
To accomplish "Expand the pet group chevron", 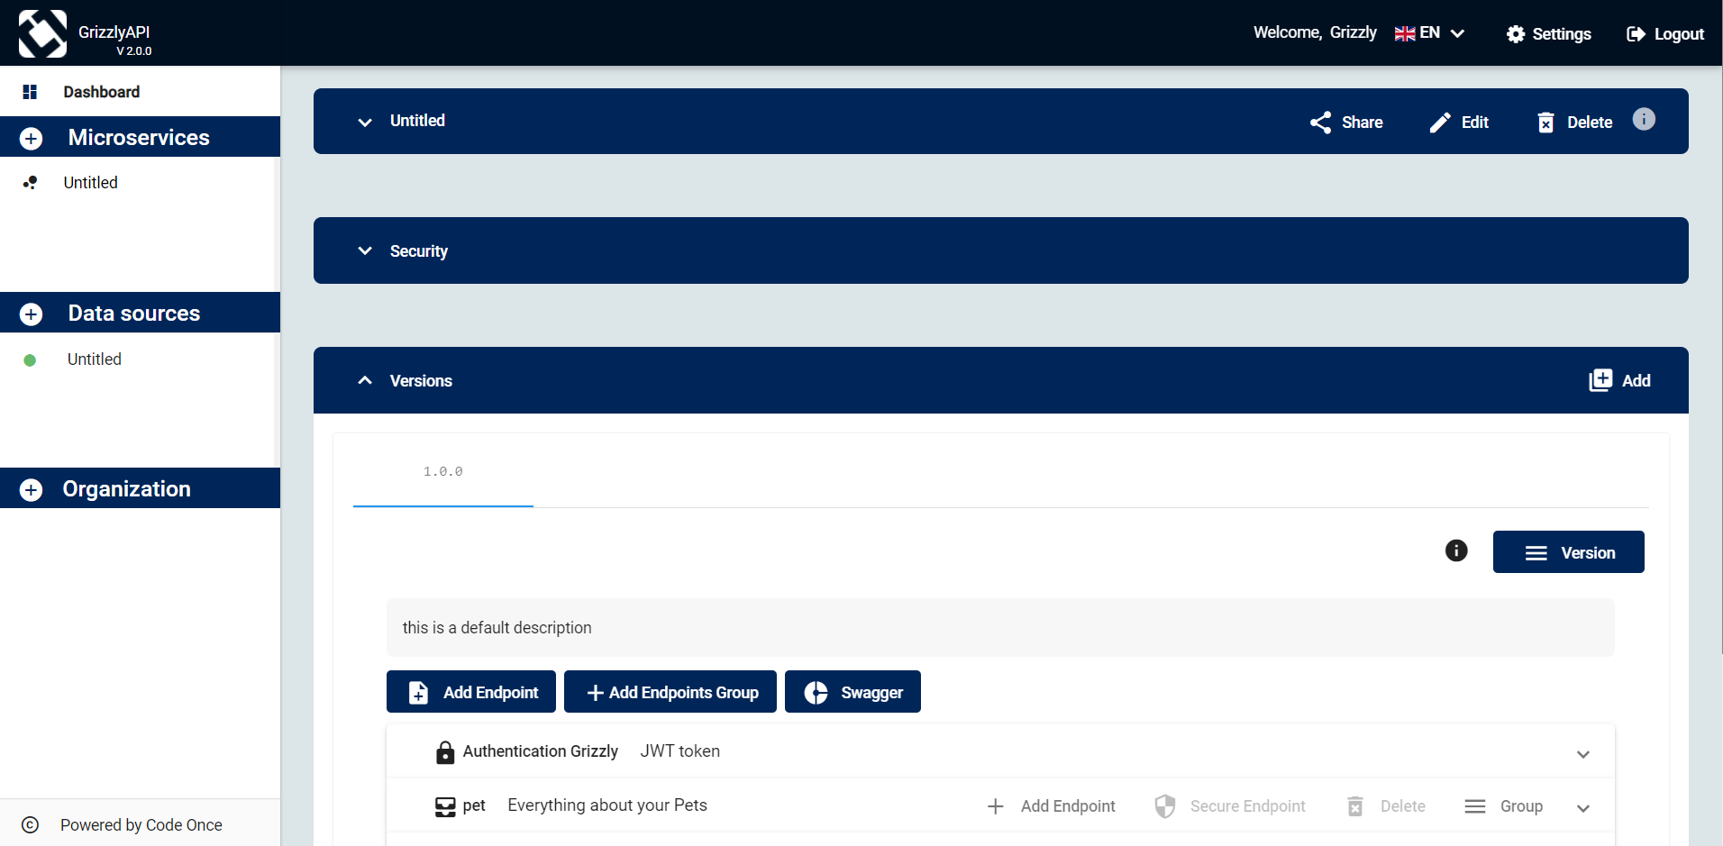I will [1583, 808].
